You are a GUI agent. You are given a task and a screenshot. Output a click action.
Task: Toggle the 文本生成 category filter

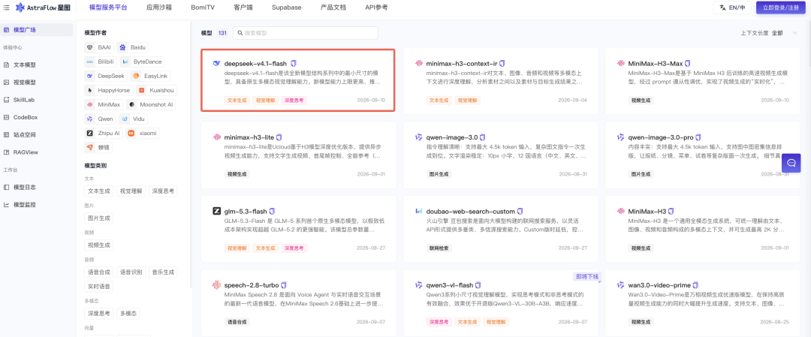tap(99, 191)
